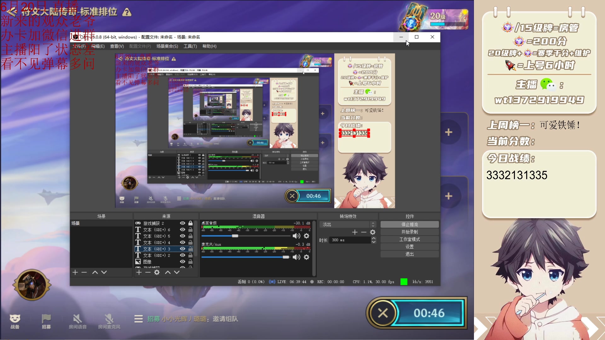Open 设置 in controls panel
This screenshot has height=340, width=605.
[x=410, y=247]
